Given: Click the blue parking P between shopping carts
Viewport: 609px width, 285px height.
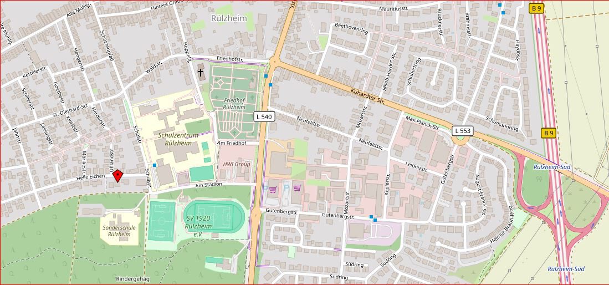Looking at the screenshot, I should click(x=285, y=189).
